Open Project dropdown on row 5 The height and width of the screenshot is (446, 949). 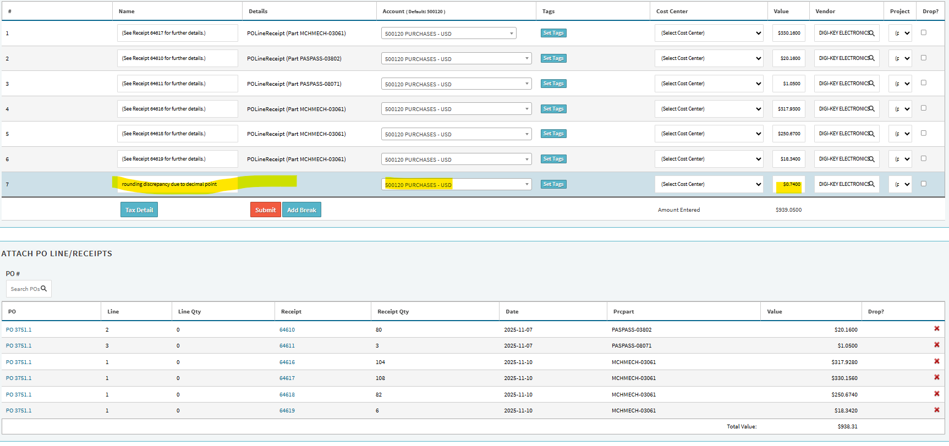point(900,134)
